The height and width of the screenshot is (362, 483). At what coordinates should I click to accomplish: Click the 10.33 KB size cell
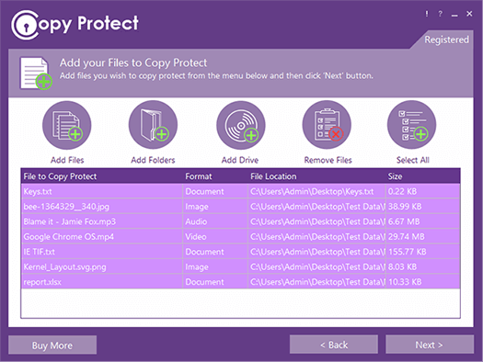pyautogui.click(x=422, y=282)
